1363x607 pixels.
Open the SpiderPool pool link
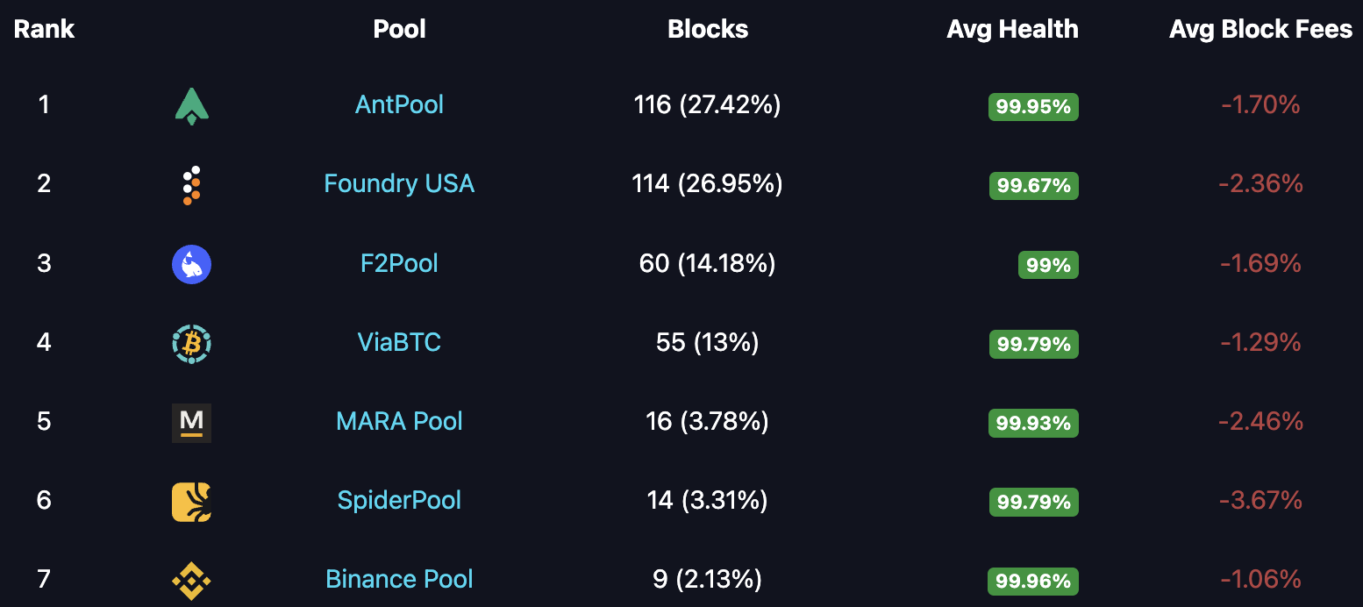(x=399, y=500)
